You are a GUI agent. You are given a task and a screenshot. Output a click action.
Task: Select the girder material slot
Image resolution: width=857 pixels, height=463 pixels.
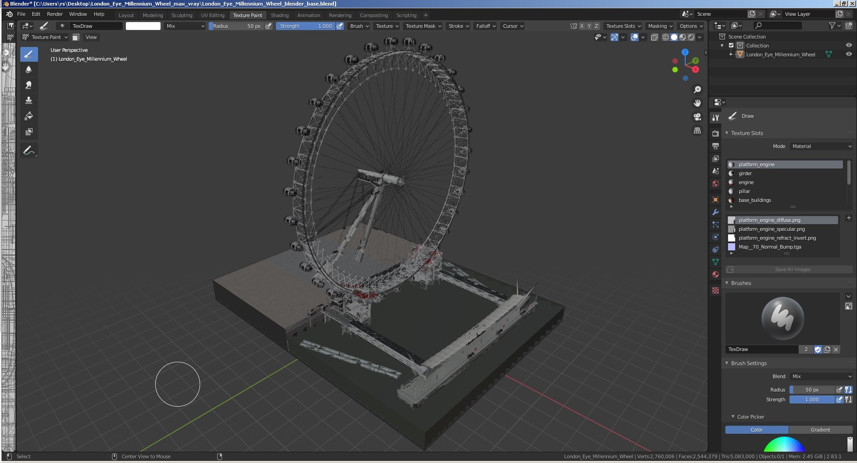[785, 174]
